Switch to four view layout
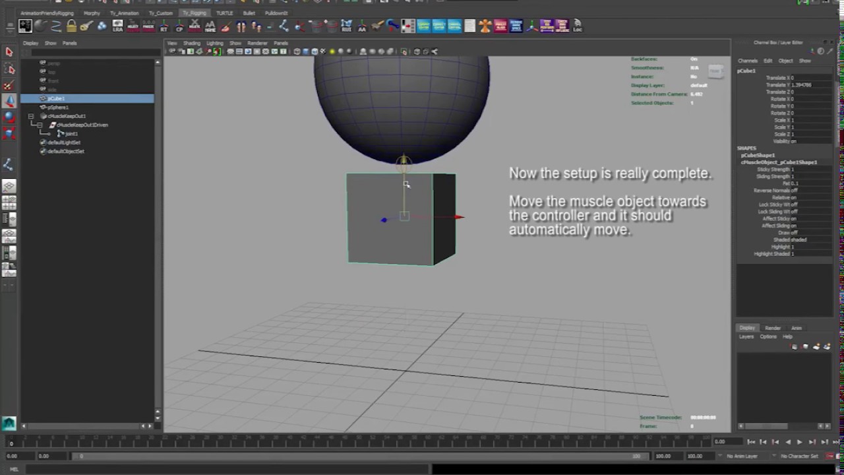The image size is (844, 475). point(9,203)
